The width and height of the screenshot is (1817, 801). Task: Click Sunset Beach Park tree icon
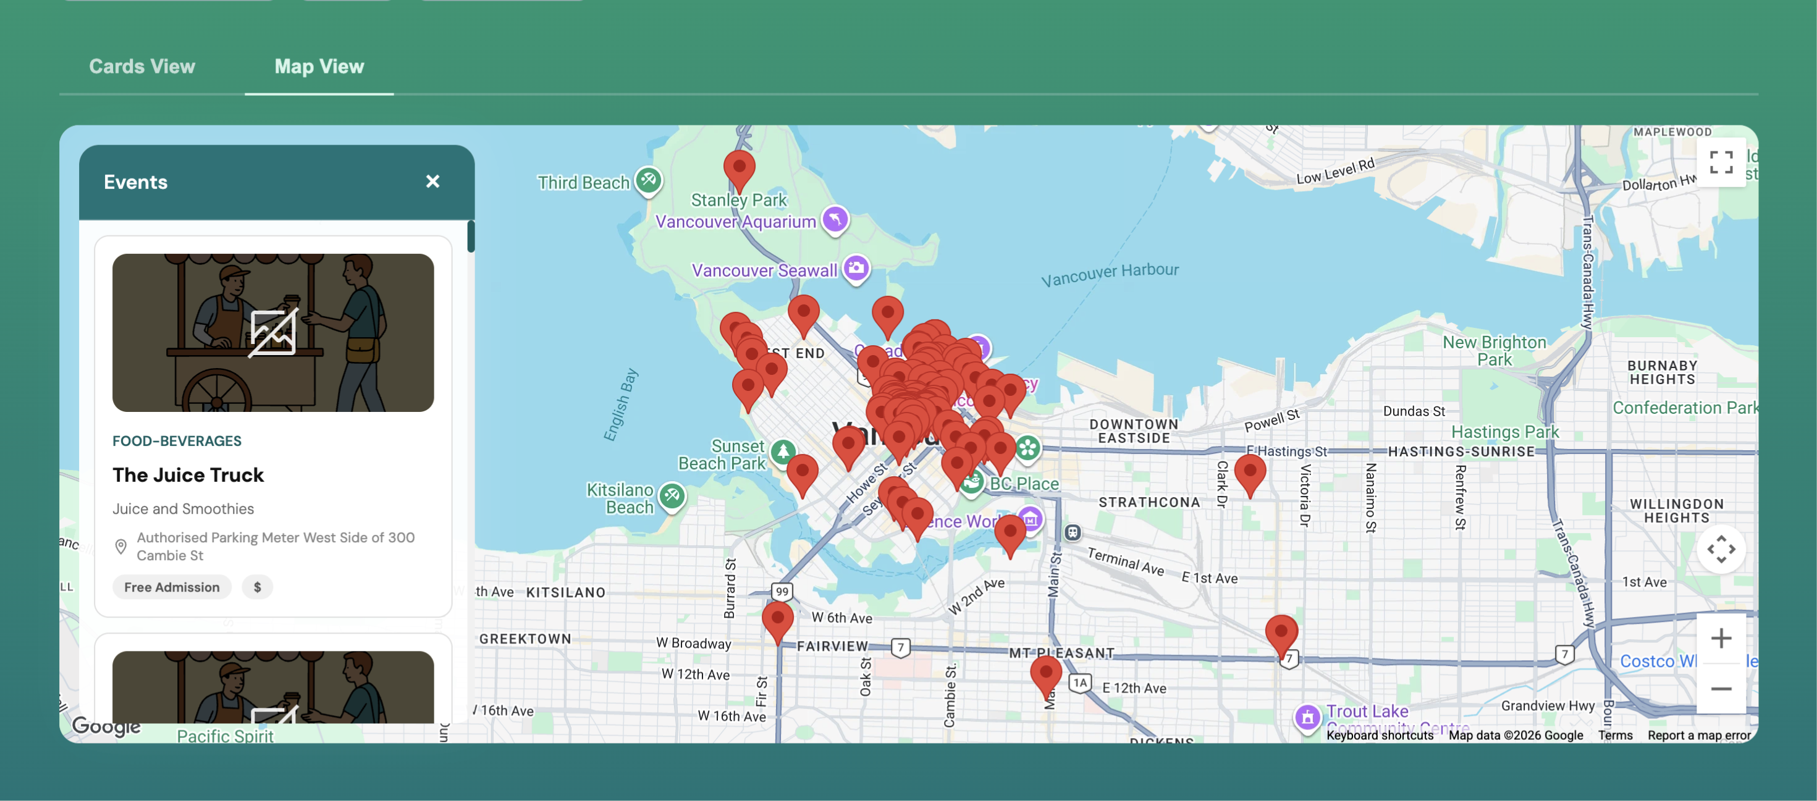(x=783, y=452)
